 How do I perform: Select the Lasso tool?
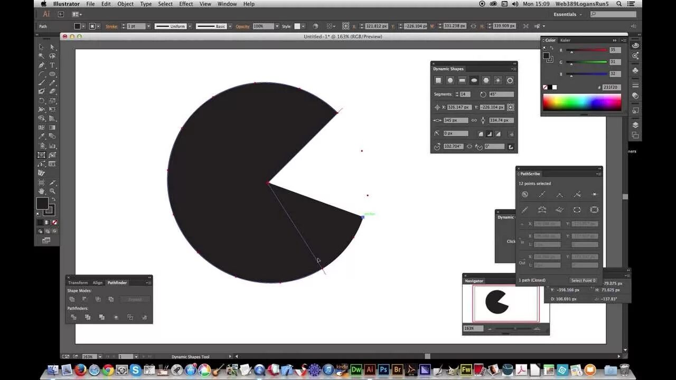point(52,56)
